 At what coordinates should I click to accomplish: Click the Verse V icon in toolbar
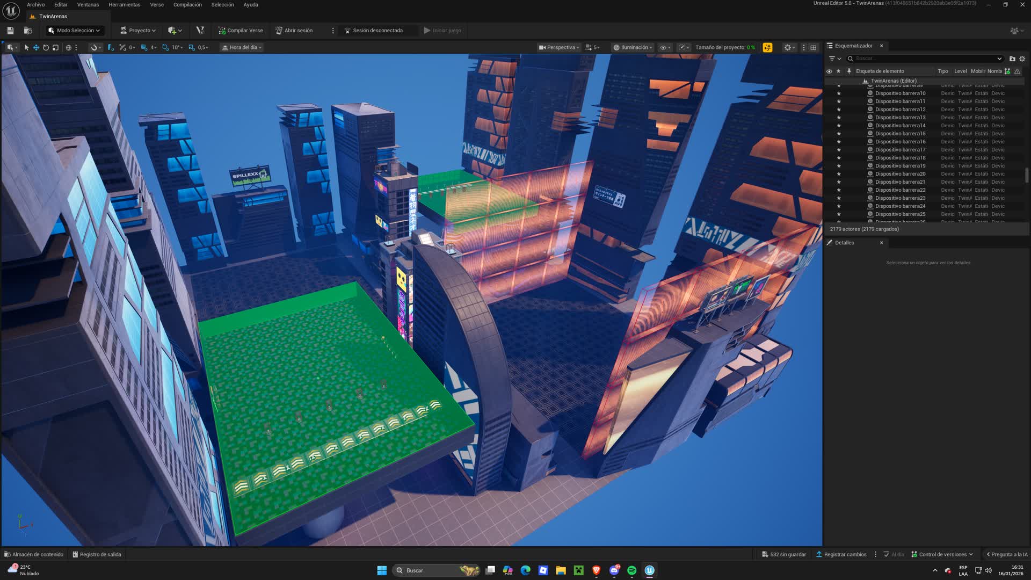coord(200,31)
